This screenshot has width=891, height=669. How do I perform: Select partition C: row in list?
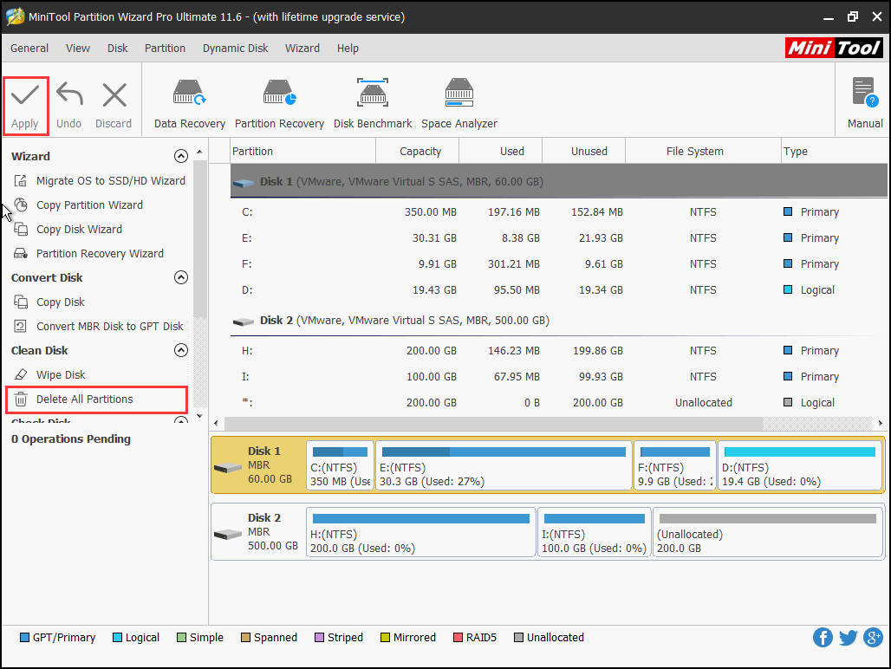pyautogui.click(x=558, y=211)
